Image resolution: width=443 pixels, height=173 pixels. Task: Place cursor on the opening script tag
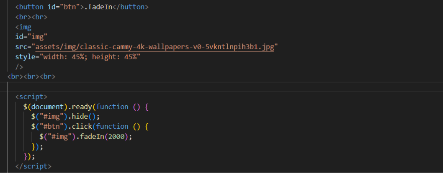pyautogui.click(x=31, y=97)
